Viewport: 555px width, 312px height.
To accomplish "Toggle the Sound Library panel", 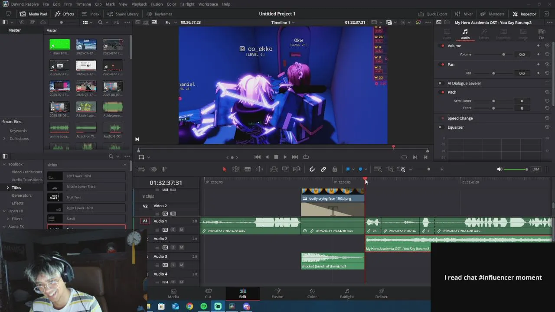I will (122, 14).
